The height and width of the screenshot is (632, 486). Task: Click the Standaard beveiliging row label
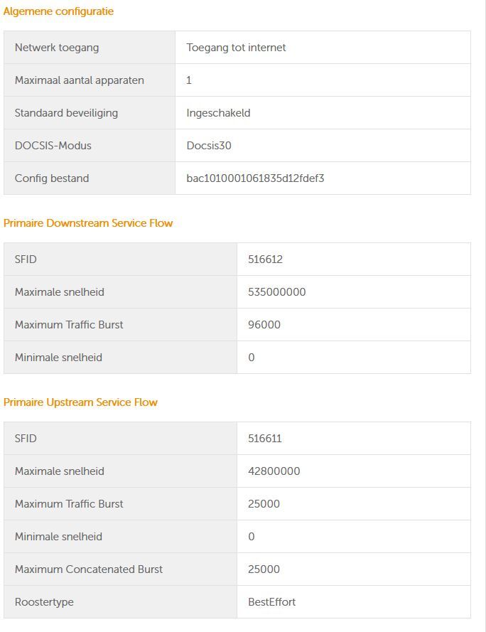click(66, 113)
